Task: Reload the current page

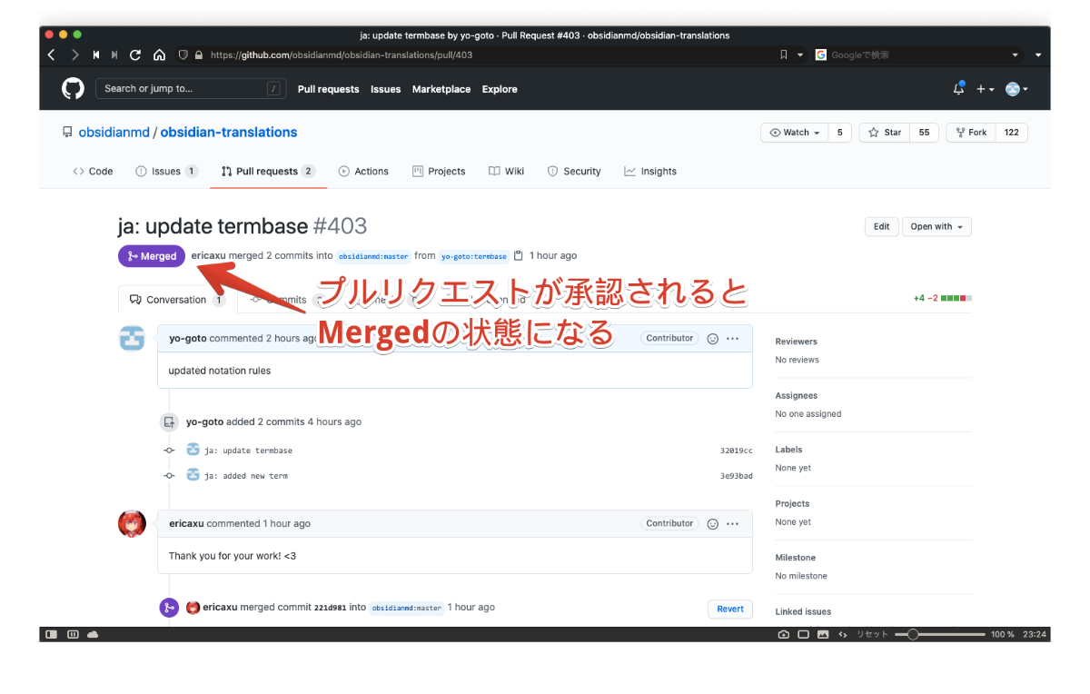Action: pos(135,55)
